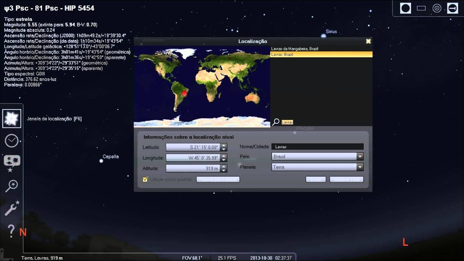464x261 pixels.
Task: Open the date/time clock window
Action: 12,141
